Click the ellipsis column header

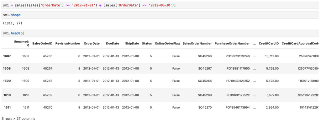254,44
